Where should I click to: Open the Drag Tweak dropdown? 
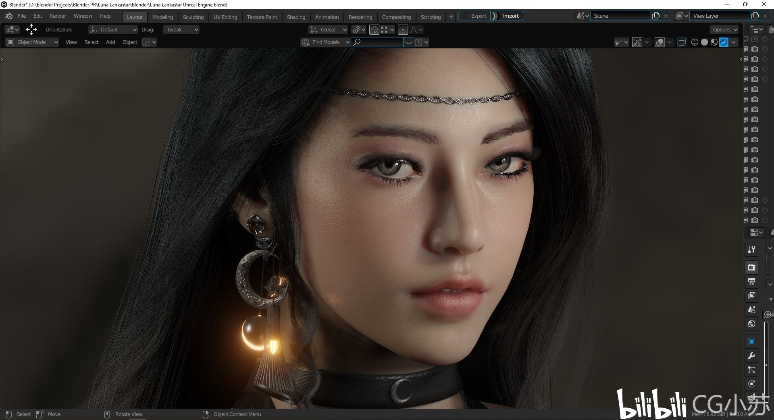(x=181, y=29)
